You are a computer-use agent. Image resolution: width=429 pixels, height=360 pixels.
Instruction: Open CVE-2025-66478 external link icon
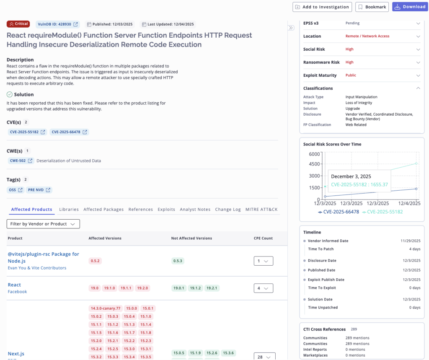click(85, 132)
